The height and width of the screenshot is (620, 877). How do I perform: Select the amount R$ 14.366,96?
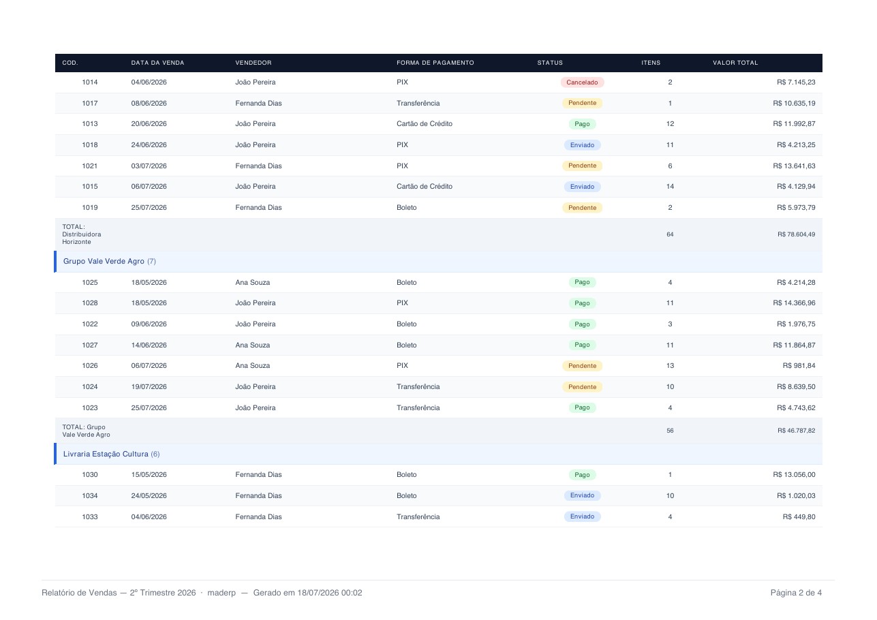pos(794,303)
